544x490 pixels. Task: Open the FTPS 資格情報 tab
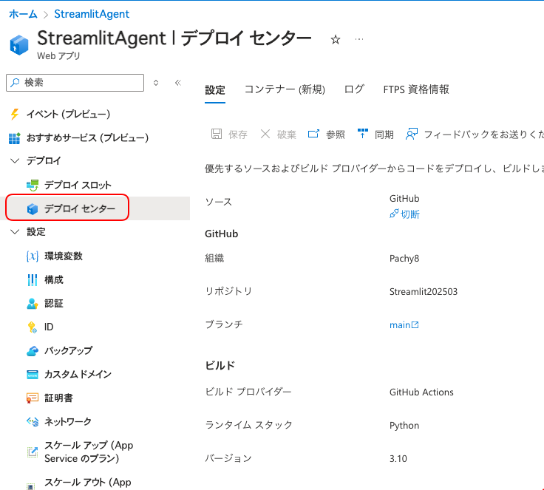[416, 89]
